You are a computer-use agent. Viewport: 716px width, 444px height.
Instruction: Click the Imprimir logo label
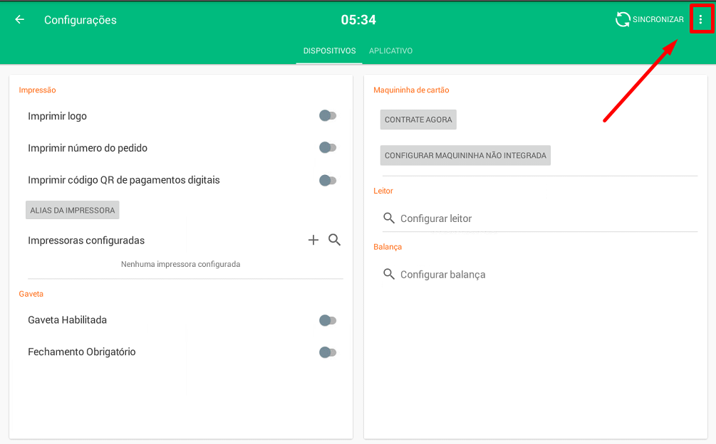point(57,116)
